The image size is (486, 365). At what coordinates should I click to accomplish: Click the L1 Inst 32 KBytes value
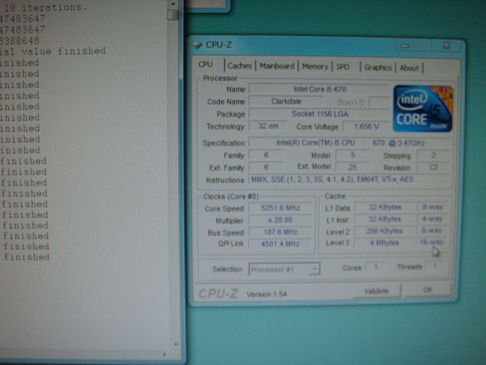tap(385, 219)
